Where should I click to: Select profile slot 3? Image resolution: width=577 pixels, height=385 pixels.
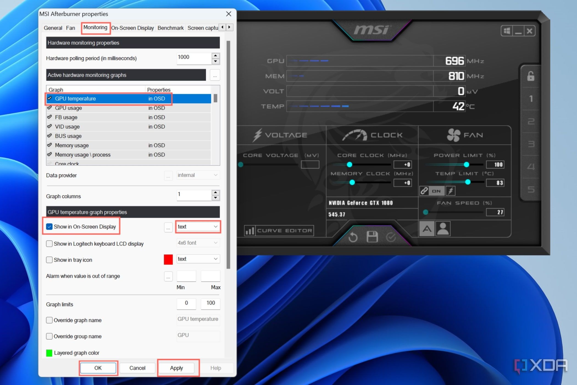tap(531, 144)
